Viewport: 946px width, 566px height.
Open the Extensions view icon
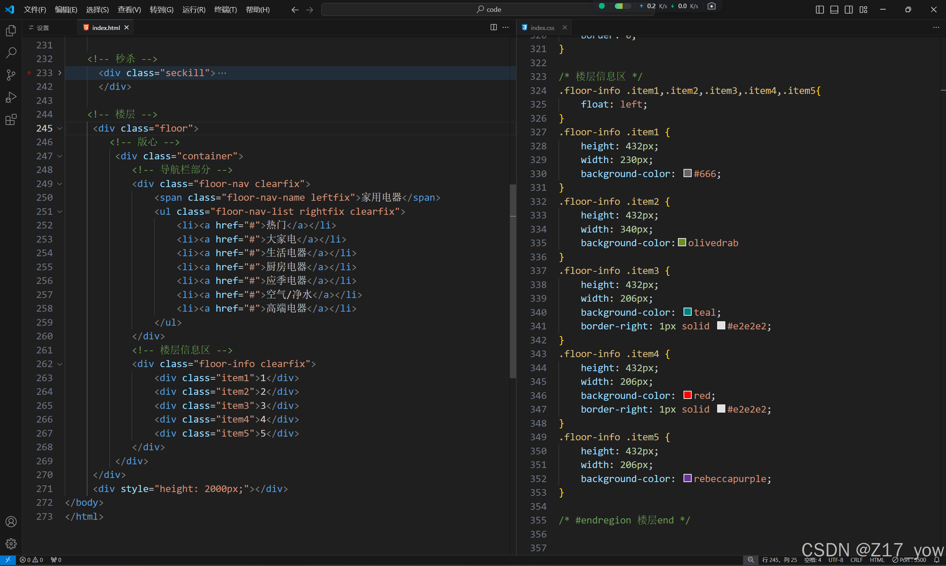click(11, 120)
